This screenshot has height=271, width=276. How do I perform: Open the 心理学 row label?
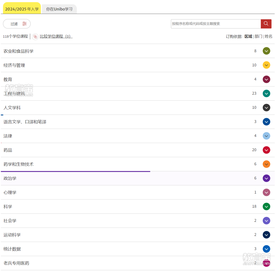[x=10, y=193]
